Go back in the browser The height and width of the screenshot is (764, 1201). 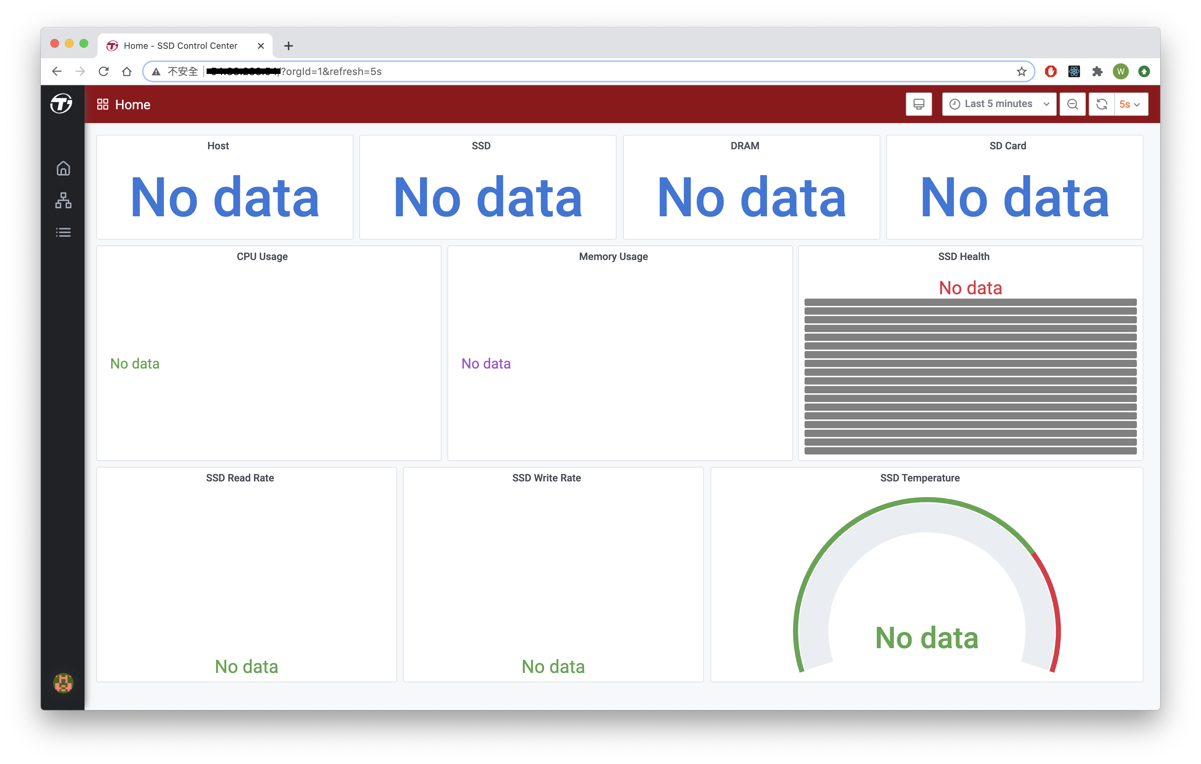click(x=57, y=71)
